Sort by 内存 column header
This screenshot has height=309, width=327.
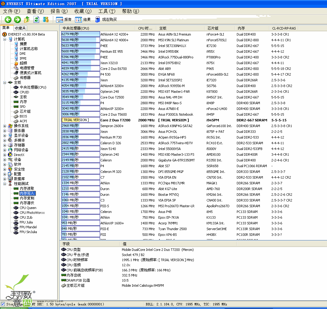(x=252, y=28)
